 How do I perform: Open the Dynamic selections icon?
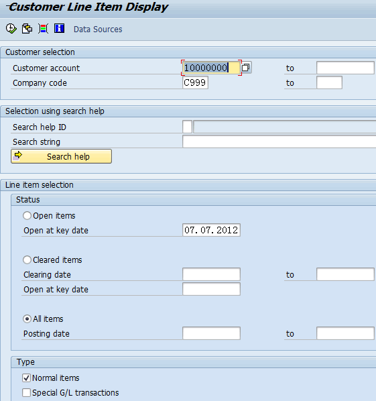point(43,28)
